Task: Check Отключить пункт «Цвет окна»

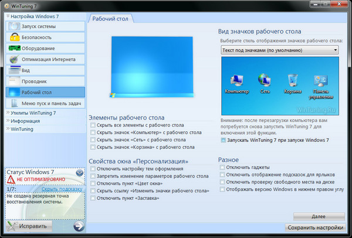Action: (x=93, y=183)
